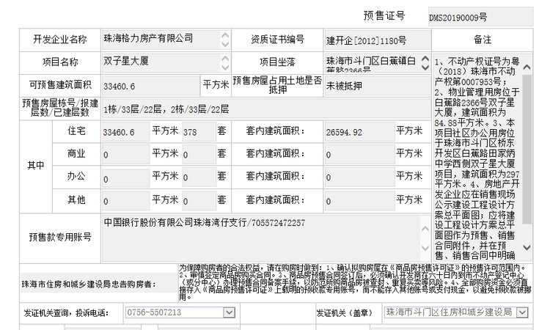Click the 其中 category label

click(36, 166)
